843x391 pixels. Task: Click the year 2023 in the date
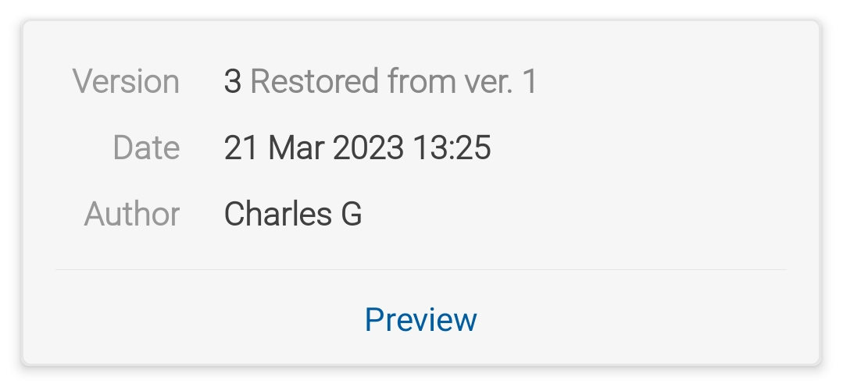pyautogui.click(x=366, y=148)
